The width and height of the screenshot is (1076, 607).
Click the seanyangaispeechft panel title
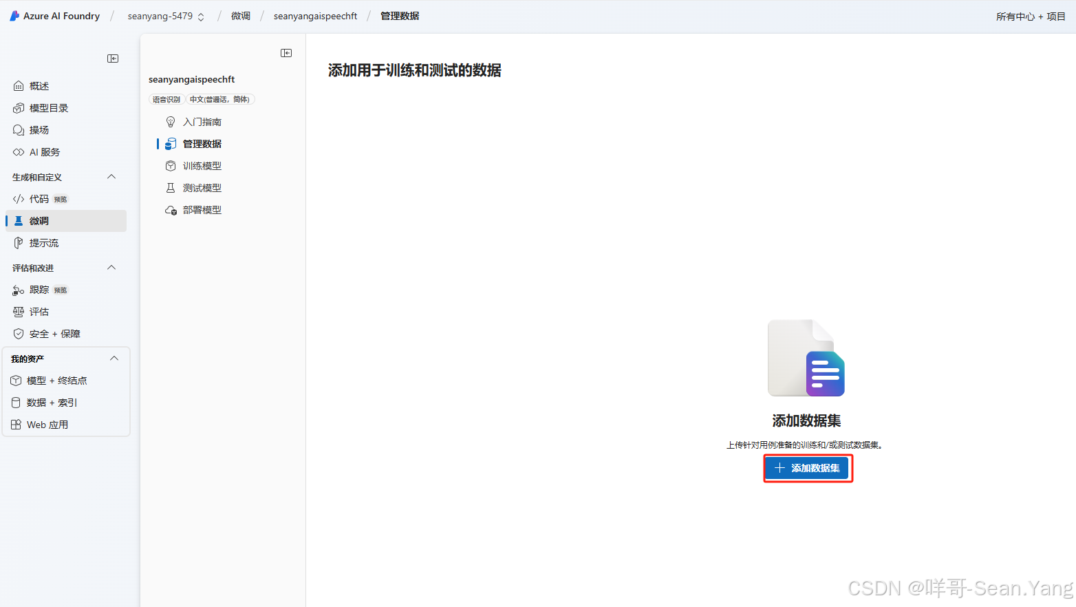(192, 79)
